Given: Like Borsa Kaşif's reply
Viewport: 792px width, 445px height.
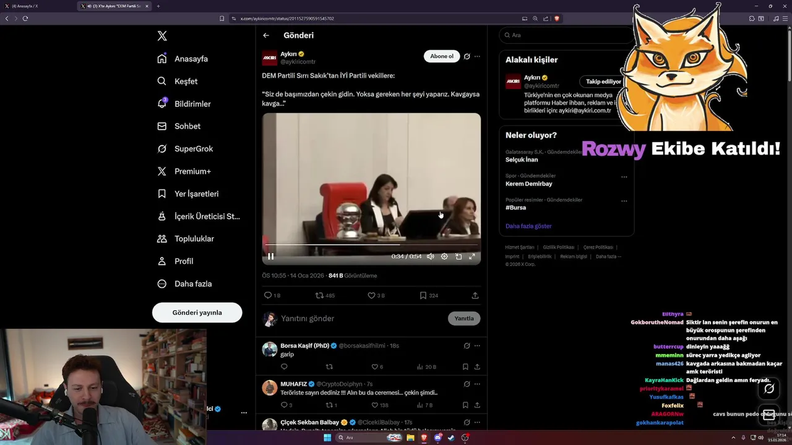Looking at the screenshot, I should [377, 367].
